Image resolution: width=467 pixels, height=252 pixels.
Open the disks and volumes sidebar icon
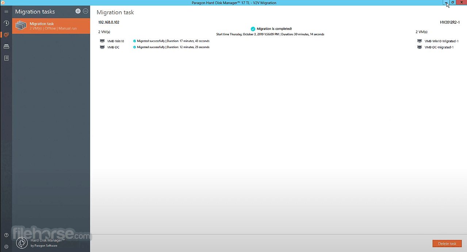(6, 47)
